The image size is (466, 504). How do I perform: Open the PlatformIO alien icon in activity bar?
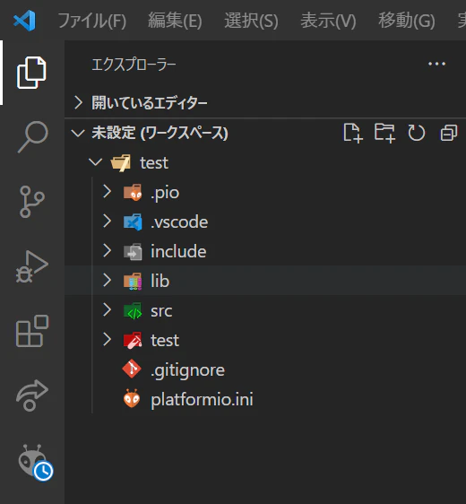(35, 462)
